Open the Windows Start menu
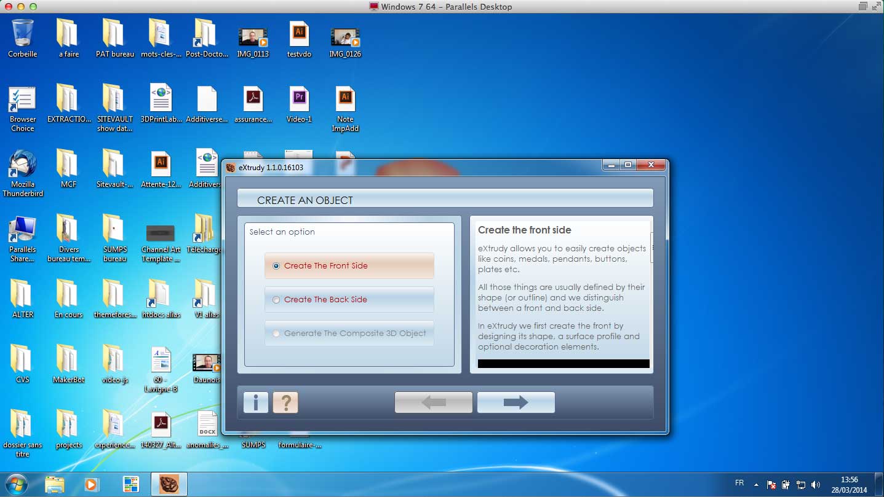 click(x=15, y=484)
